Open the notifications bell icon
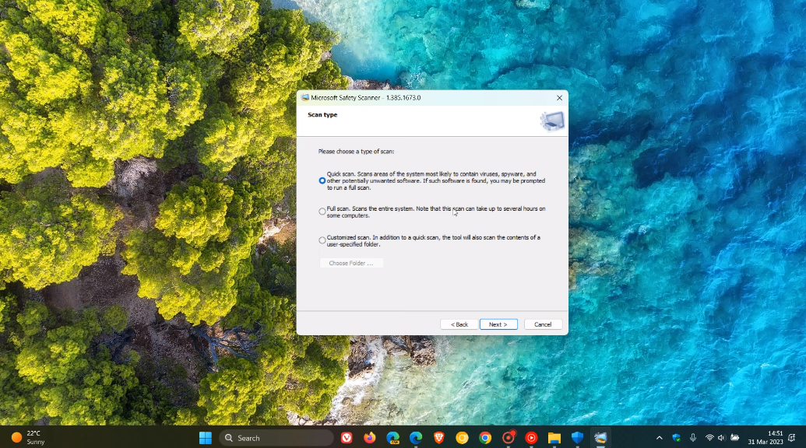The width and height of the screenshot is (806, 448). 792,438
